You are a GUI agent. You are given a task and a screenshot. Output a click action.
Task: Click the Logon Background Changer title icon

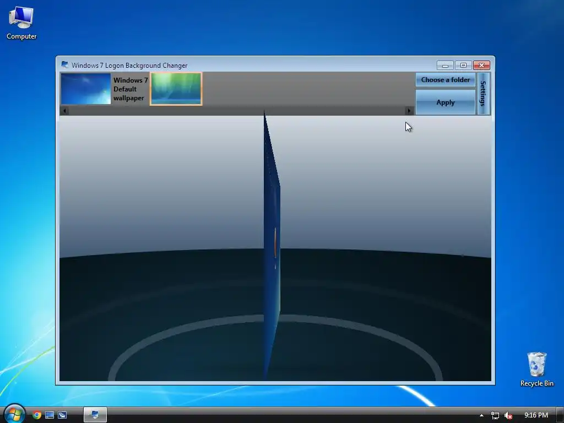click(x=65, y=65)
